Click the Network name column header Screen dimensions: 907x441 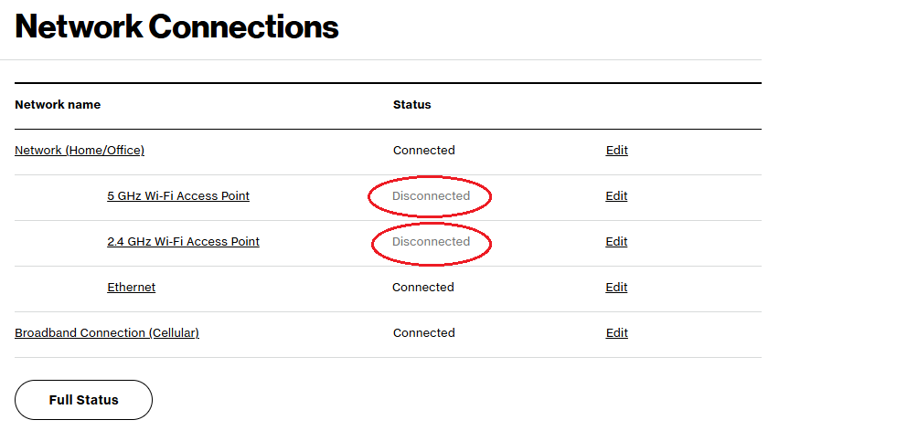point(58,105)
